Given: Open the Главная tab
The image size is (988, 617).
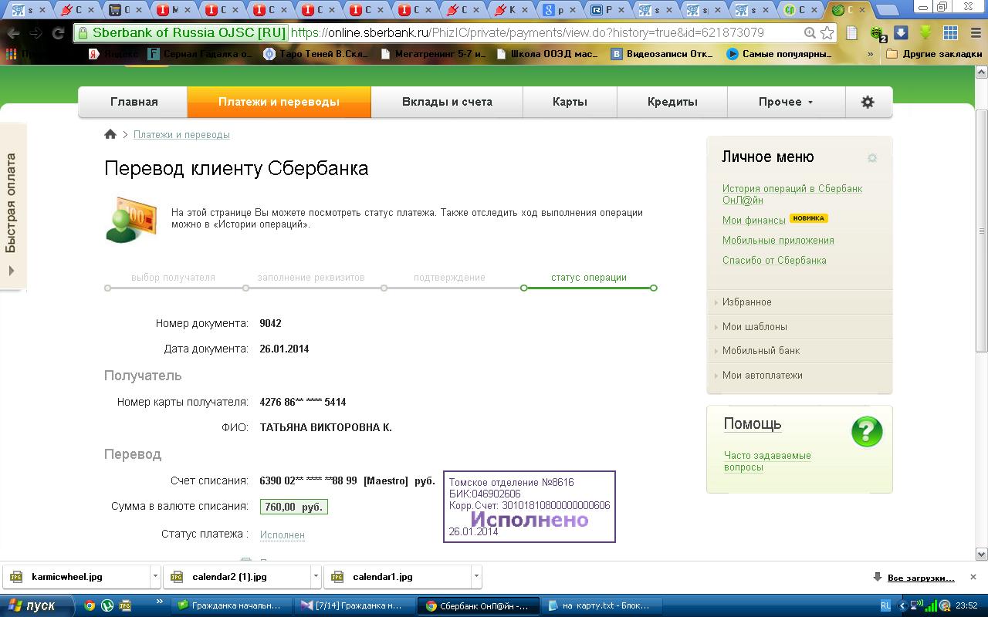Looking at the screenshot, I should (134, 102).
